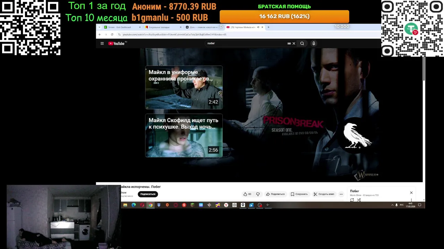Image resolution: width=444 pixels, height=249 pixels.
Task: Clear the YouTube search query with the X
Action: (294, 44)
